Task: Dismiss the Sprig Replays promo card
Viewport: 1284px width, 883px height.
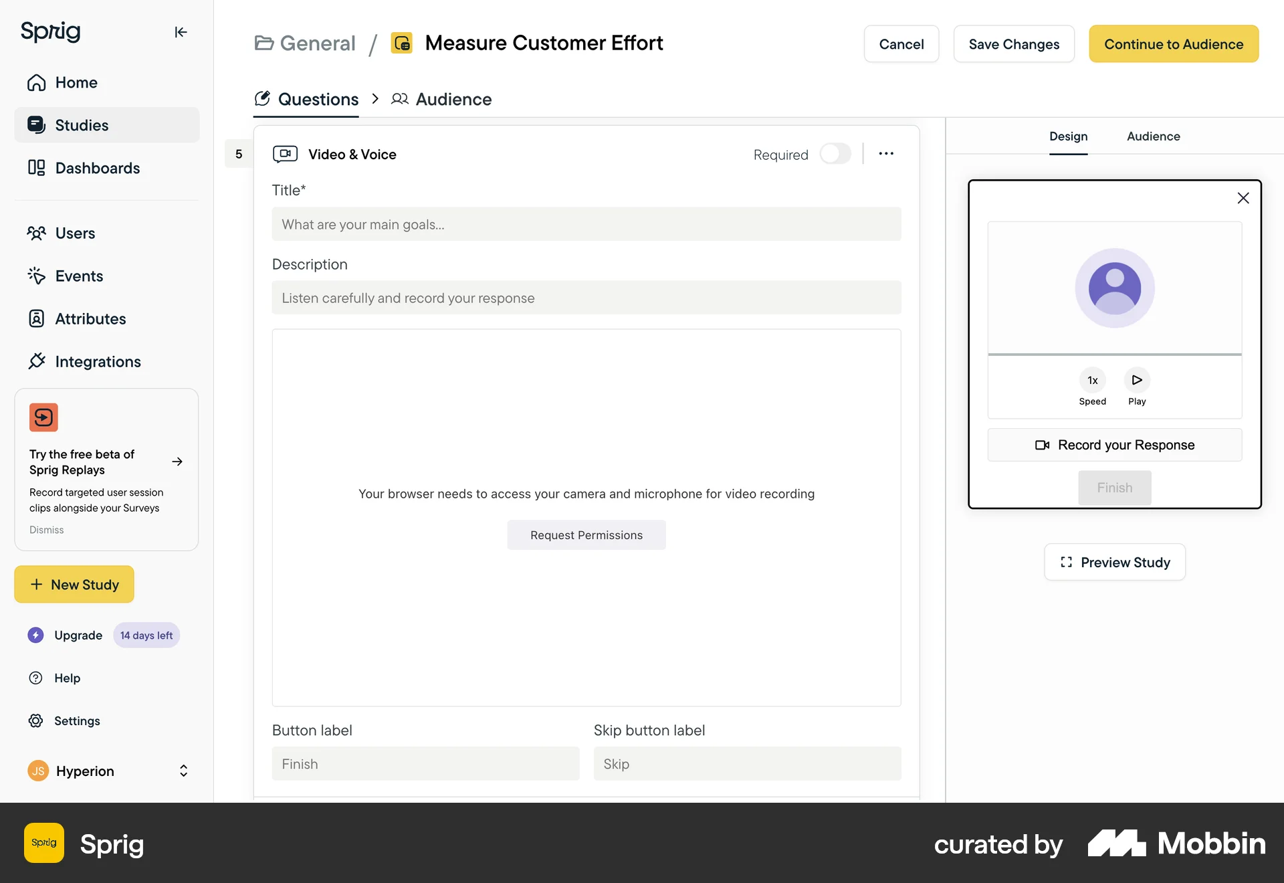Action: click(x=47, y=530)
